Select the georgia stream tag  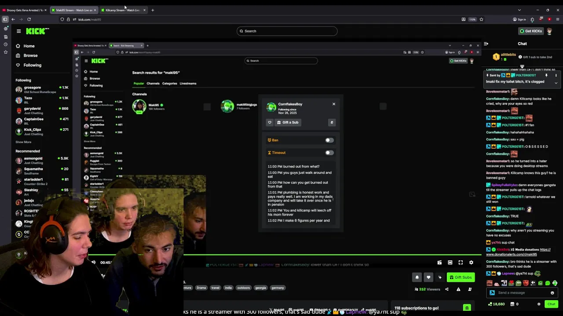click(x=261, y=288)
